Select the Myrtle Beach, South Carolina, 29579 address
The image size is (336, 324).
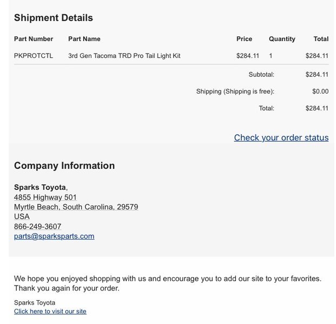click(76, 207)
